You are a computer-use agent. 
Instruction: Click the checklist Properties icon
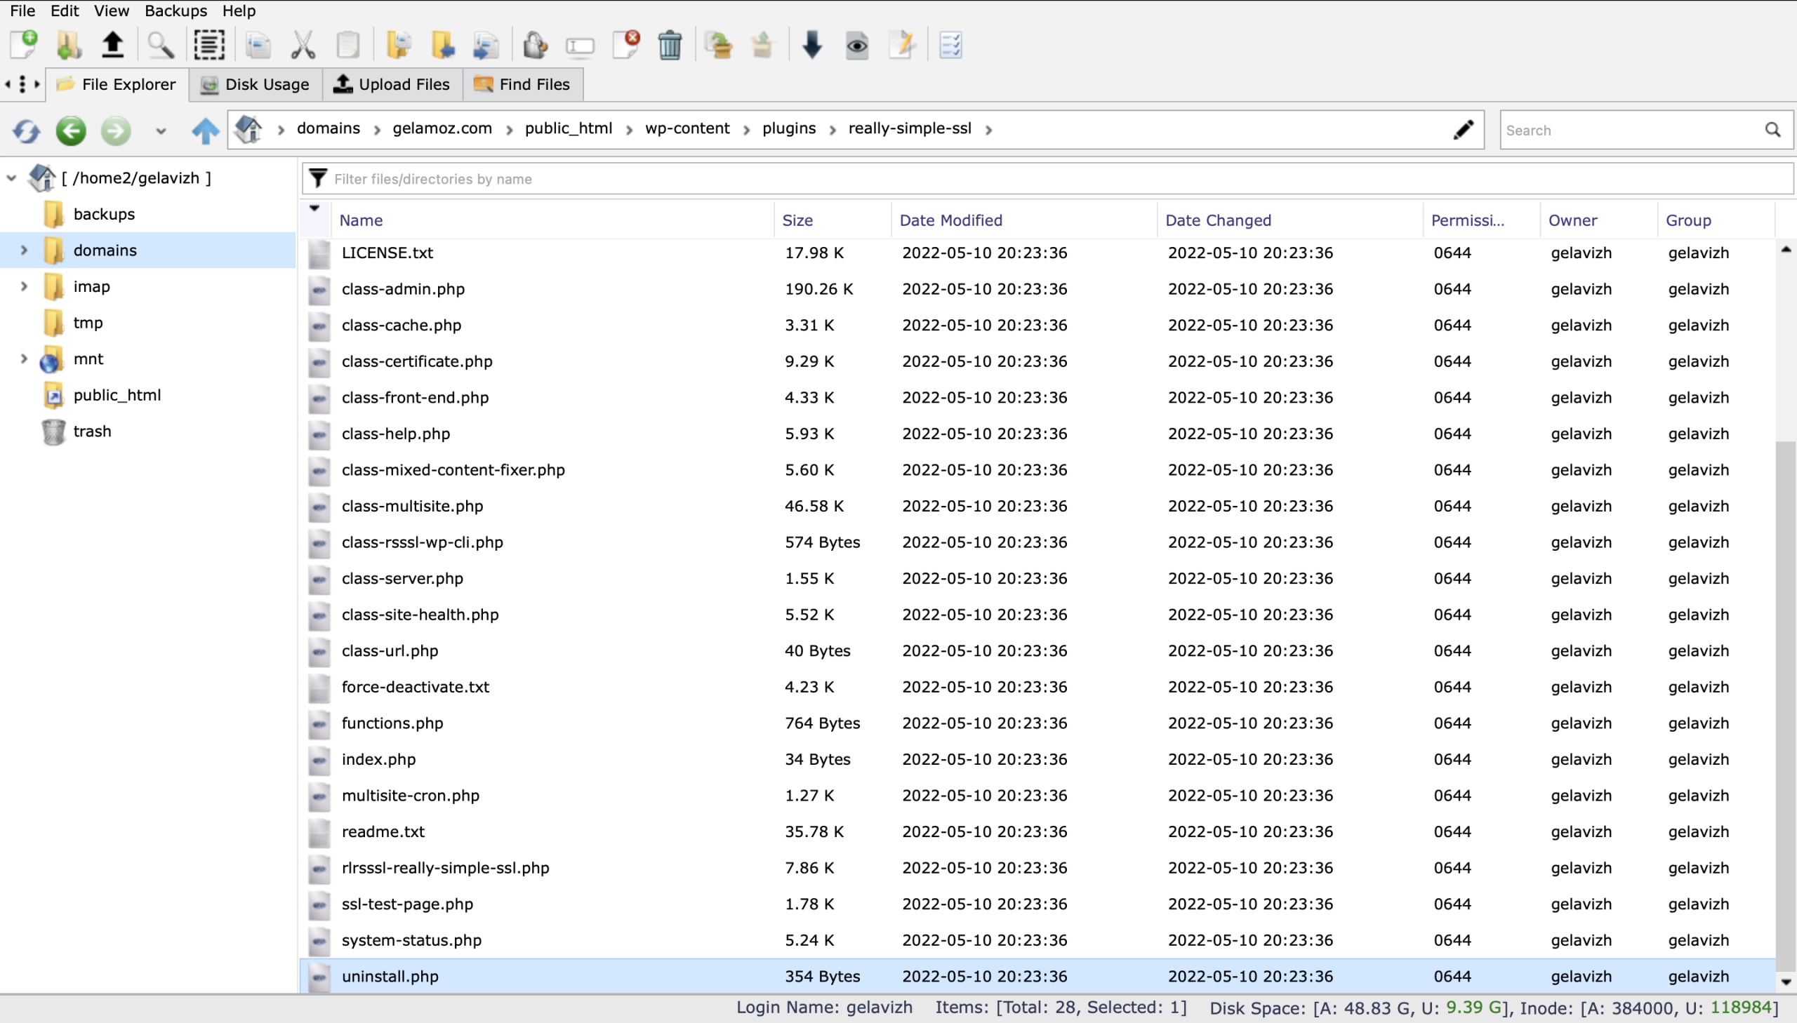[x=950, y=45]
